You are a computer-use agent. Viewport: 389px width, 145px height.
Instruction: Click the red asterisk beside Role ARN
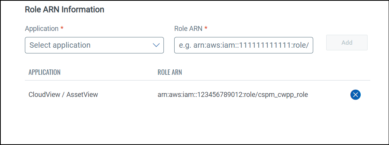[206, 27]
